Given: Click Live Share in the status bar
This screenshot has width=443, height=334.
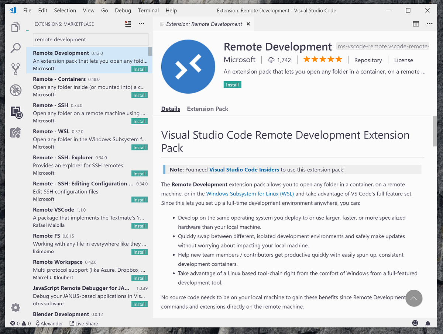Looking at the screenshot, I should [x=83, y=323].
